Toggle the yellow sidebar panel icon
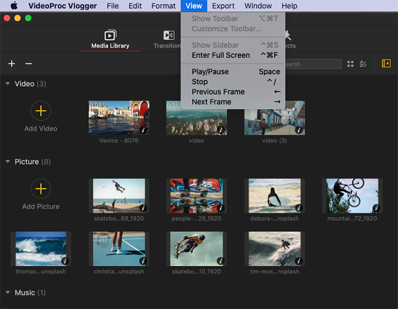The height and width of the screenshot is (309, 398). click(x=386, y=64)
